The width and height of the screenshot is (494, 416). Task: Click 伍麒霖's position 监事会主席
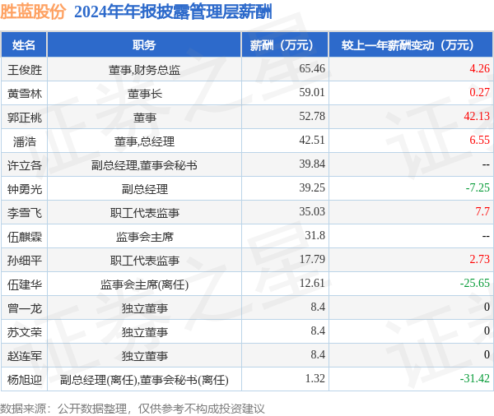coord(145,237)
